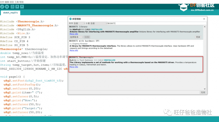Open the 主题 topic filter dropdown

99,23
